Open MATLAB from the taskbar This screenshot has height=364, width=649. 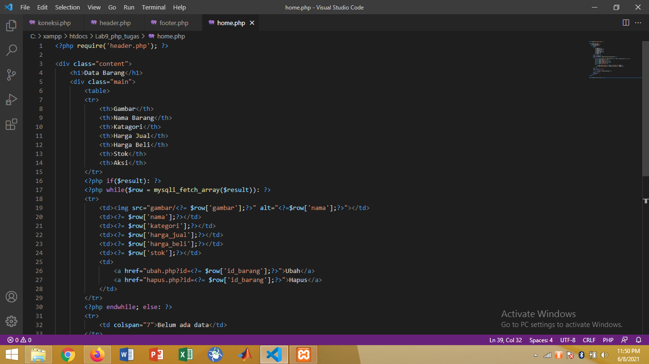[x=245, y=355]
